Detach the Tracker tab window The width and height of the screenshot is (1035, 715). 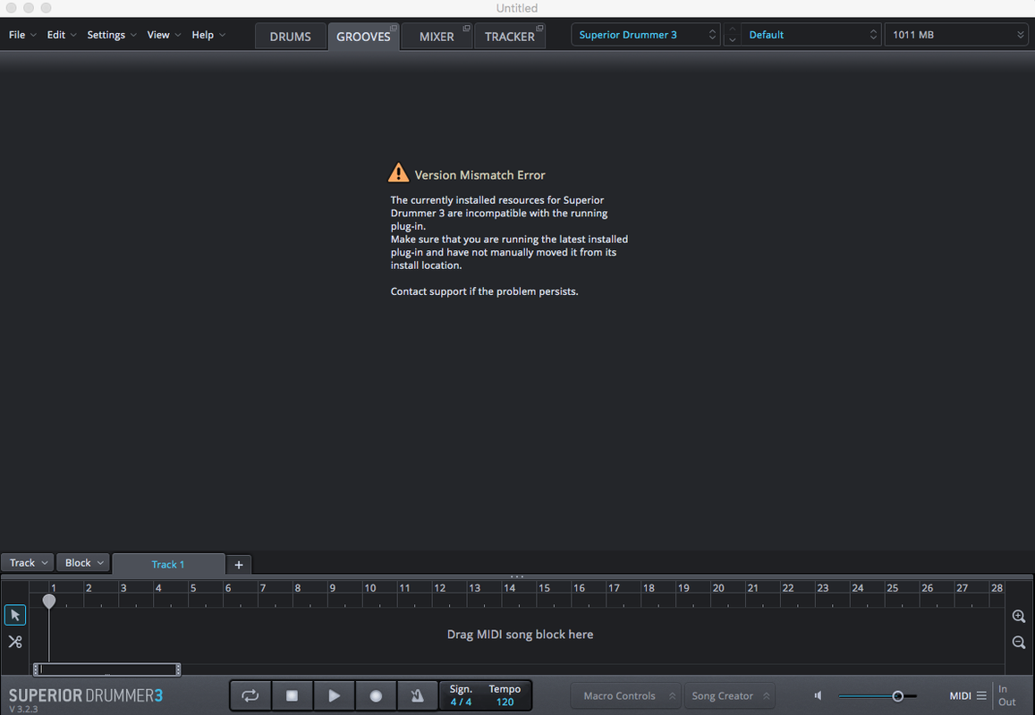coord(539,28)
